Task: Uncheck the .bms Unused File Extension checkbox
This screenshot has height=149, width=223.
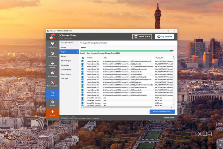Action: tap(82, 103)
